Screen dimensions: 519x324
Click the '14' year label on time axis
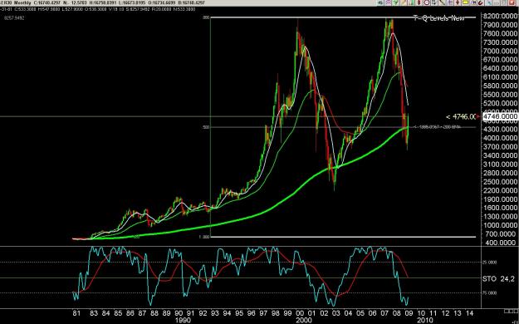[x=469, y=313]
